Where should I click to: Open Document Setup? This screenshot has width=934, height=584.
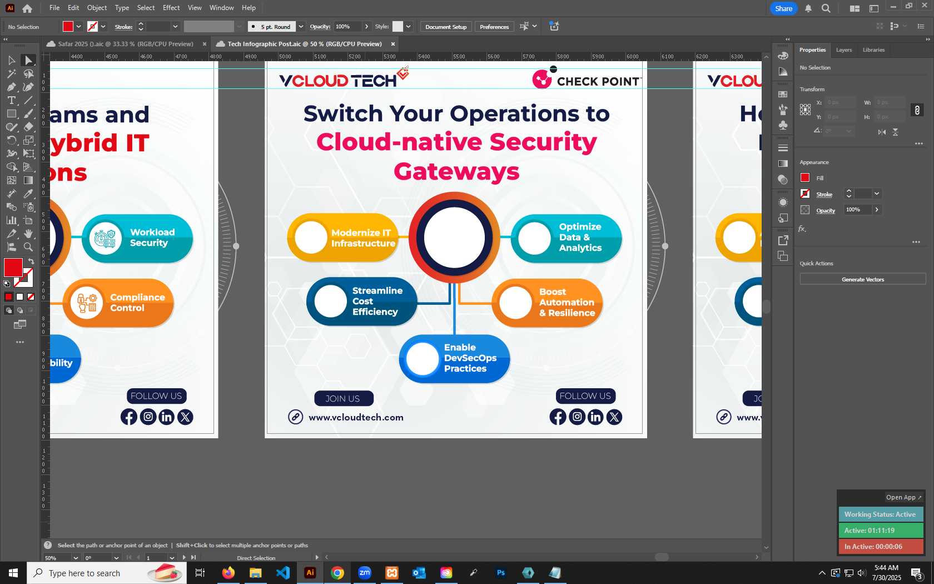click(x=446, y=27)
